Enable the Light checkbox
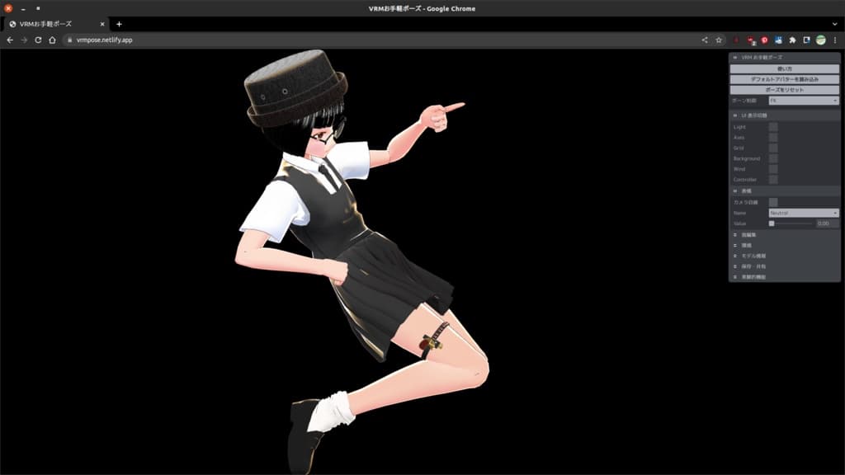Viewport: 845px width, 475px height. [773, 127]
